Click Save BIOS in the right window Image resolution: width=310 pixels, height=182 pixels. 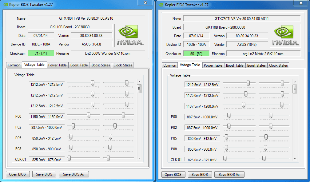[200, 175]
